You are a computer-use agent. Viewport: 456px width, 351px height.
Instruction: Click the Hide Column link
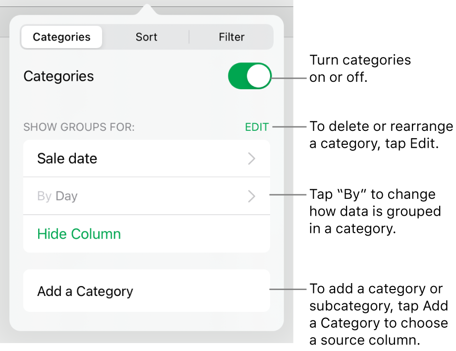79,234
